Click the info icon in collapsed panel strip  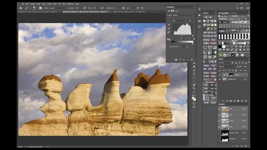[x=199, y=27]
